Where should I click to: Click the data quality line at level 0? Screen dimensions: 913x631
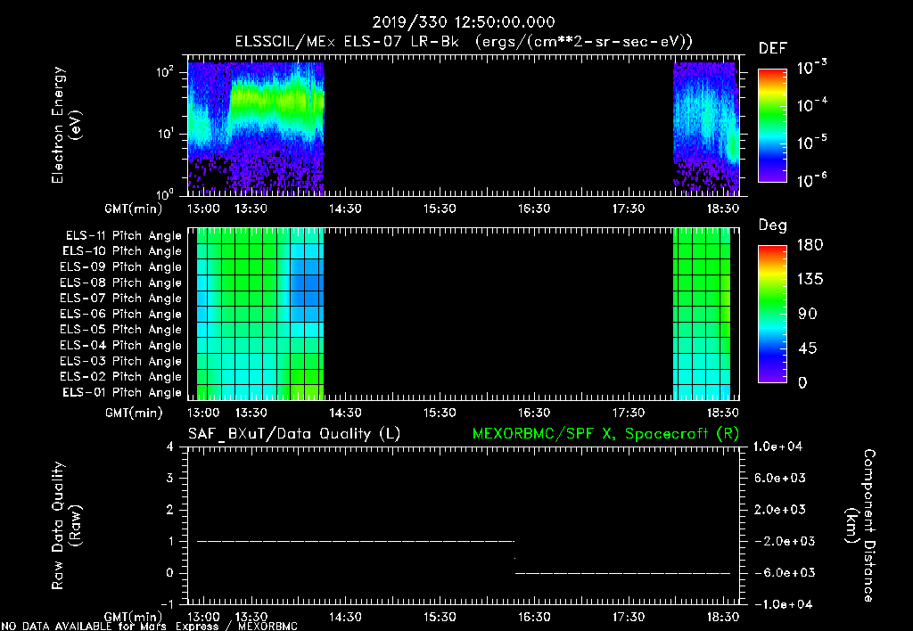pyautogui.click(x=622, y=573)
